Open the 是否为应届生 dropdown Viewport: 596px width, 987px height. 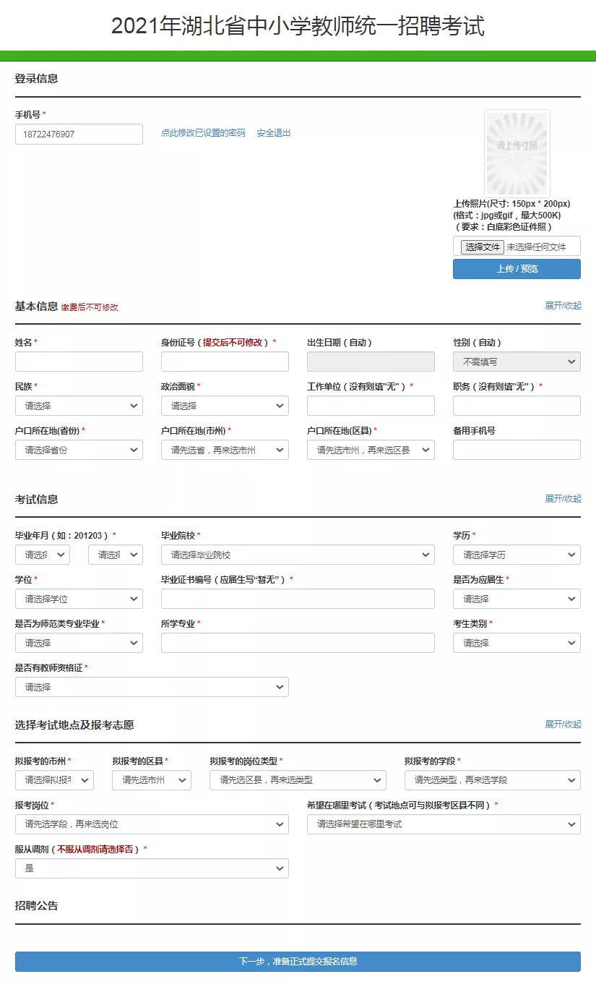(517, 599)
